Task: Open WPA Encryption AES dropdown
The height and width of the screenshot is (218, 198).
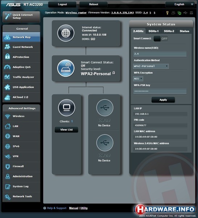Action: pos(138,79)
